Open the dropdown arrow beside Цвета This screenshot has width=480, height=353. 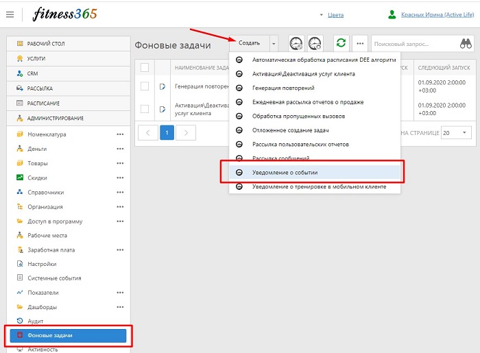pyautogui.click(x=321, y=14)
